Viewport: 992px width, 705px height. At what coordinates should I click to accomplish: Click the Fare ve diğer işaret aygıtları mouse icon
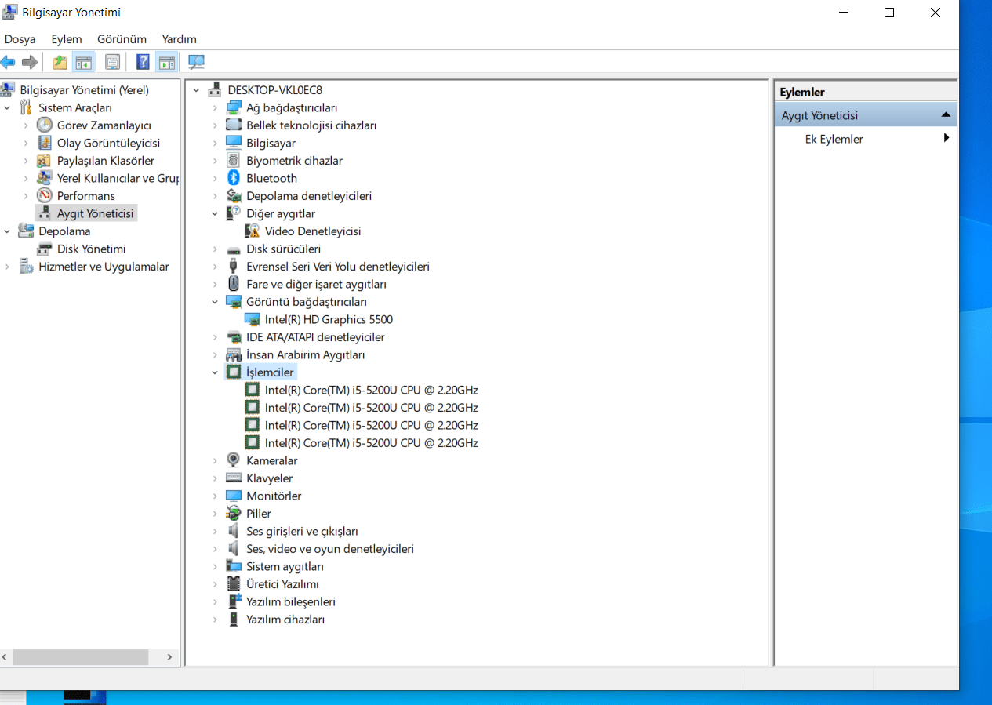(x=233, y=284)
